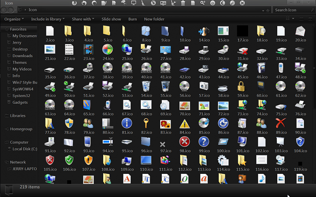Select the Windows logo icon 24.ico
The image size is (316, 197).
pyautogui.click(x=107, y=50)
